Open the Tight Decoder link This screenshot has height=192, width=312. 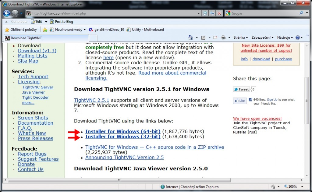pos(35,98)
